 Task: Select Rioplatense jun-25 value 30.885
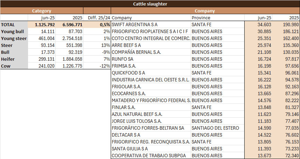click(x=258, y=31)
